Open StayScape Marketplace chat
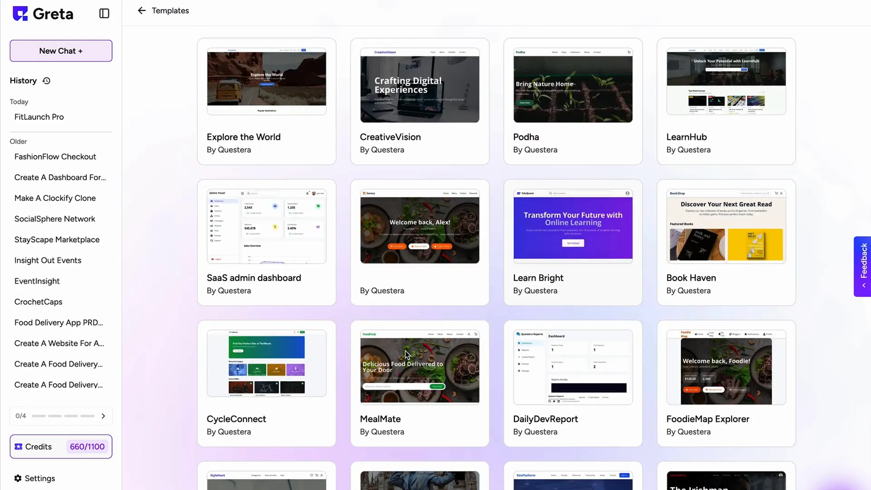Screen dimensions: 871x490 coord(57,240)
